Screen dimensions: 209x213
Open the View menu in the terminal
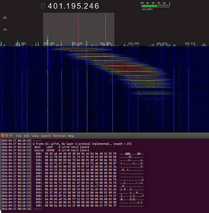point(35,136)
